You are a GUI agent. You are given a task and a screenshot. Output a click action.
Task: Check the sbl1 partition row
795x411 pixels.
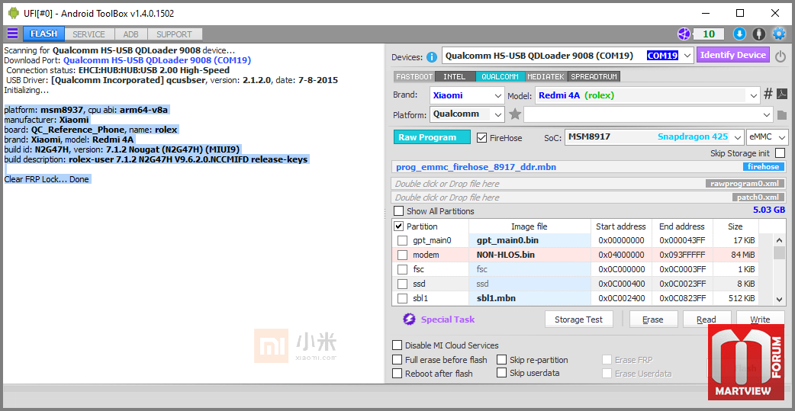click(402, 298)
